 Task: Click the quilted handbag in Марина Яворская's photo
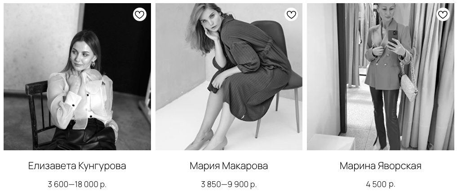(408, 87)
